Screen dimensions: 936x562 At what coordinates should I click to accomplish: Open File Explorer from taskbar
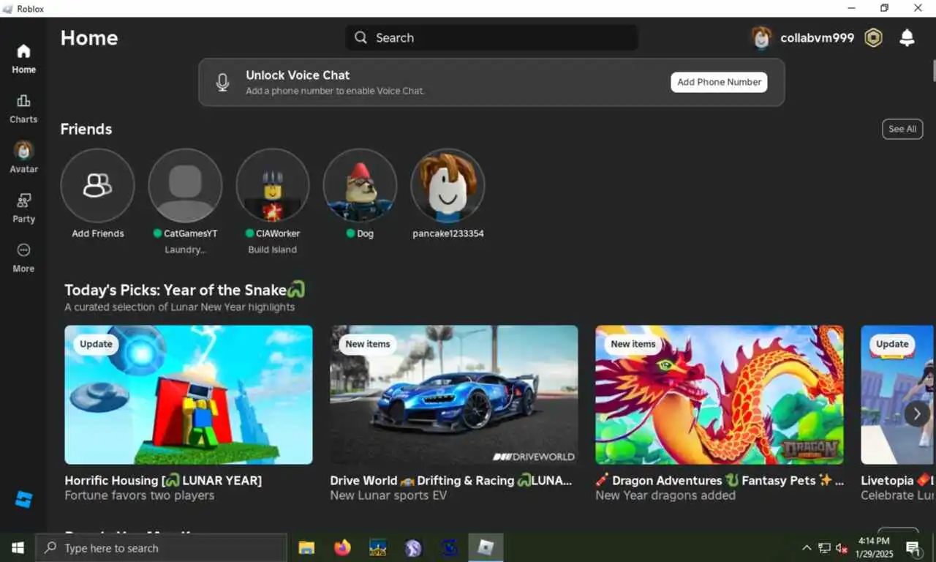pyautogui.click(x=306, y=547)
